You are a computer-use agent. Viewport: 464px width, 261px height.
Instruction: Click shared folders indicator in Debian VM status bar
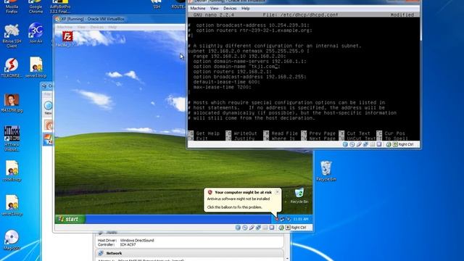(x=372, y=144)
